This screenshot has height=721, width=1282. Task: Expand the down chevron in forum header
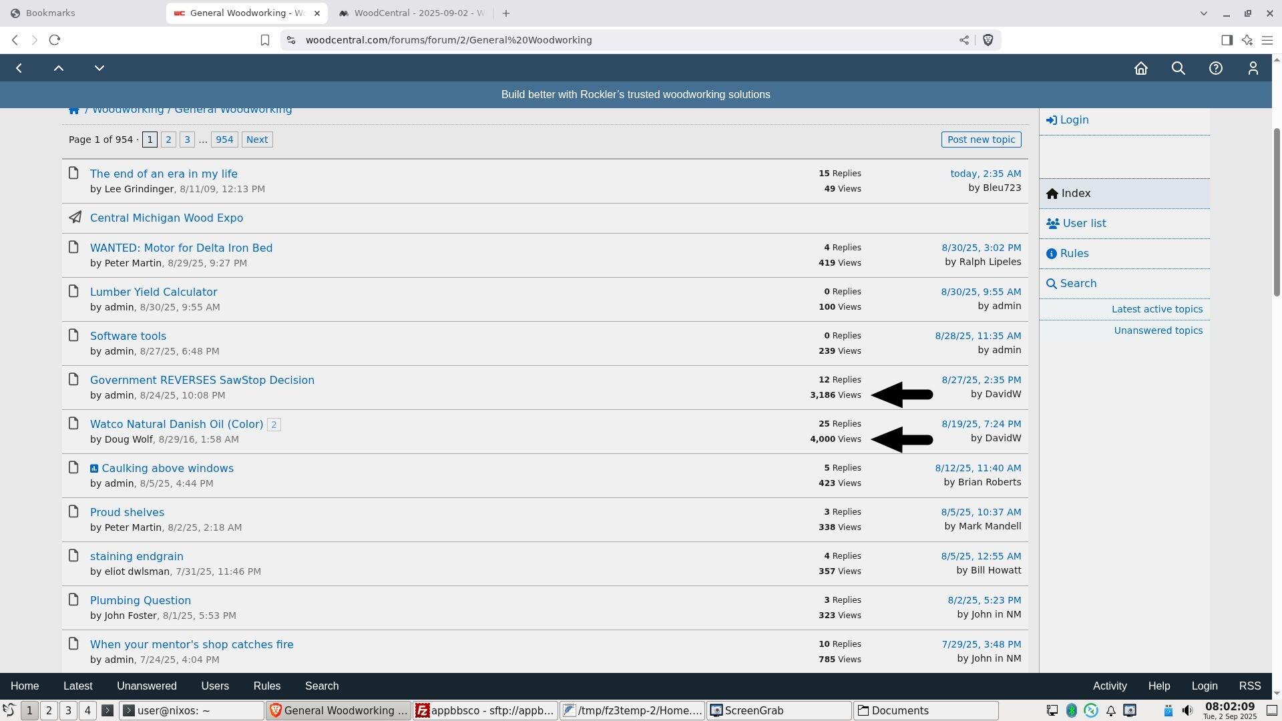[x=99, y=68]
